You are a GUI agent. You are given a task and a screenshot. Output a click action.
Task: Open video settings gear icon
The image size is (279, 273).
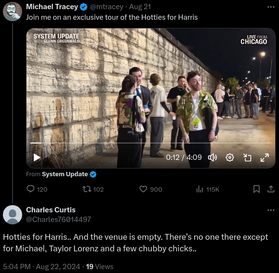coord(230,157)
